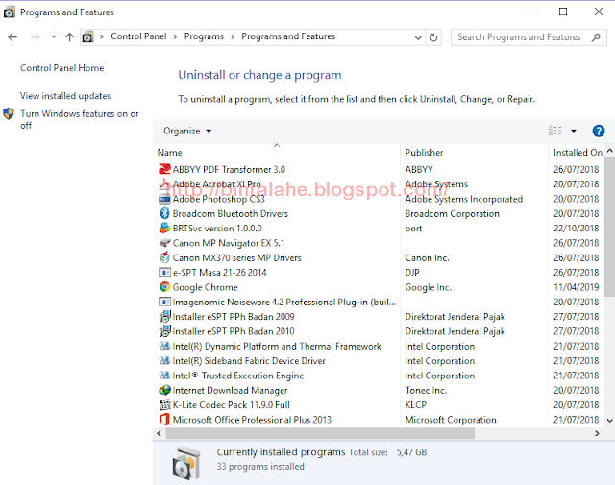The height and width of the screenshot is (485, 615).
Task: Click the scroll down arrow of list
Action: (609, 421)
